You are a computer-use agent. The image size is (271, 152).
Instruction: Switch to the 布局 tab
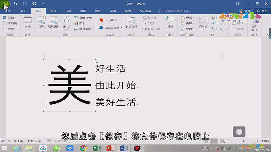68,11
